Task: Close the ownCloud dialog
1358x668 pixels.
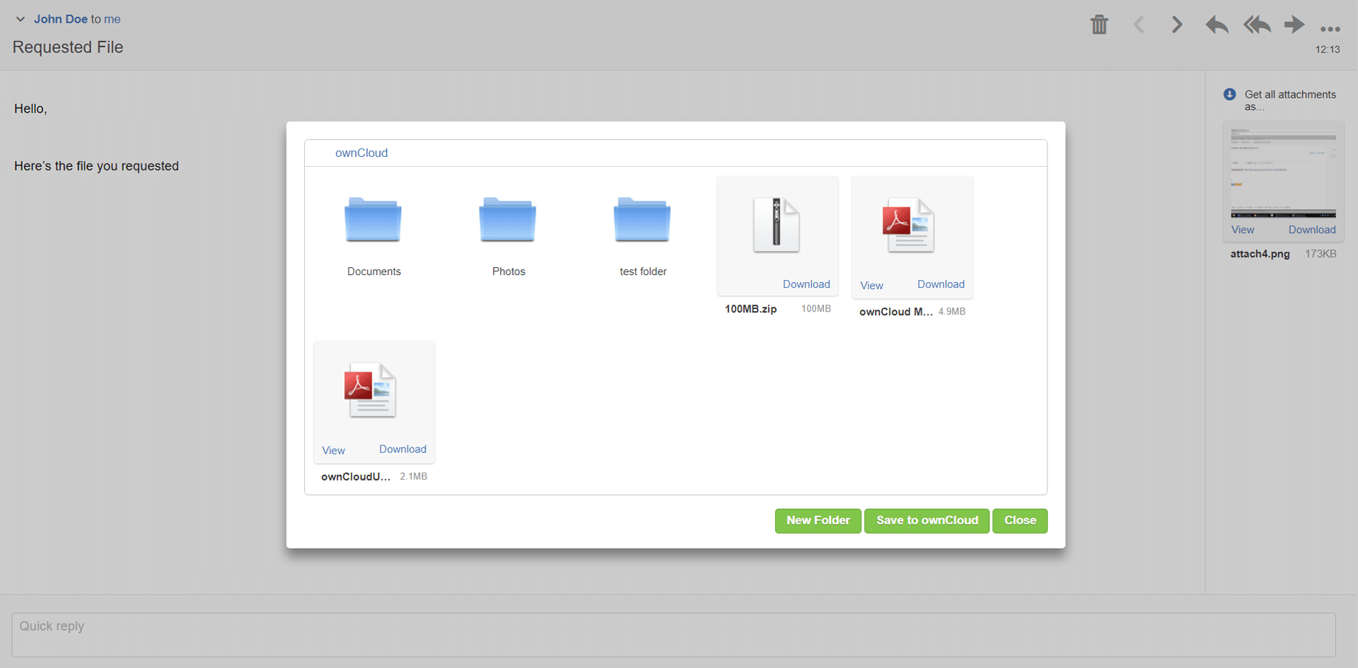Action: [1020, 521]
